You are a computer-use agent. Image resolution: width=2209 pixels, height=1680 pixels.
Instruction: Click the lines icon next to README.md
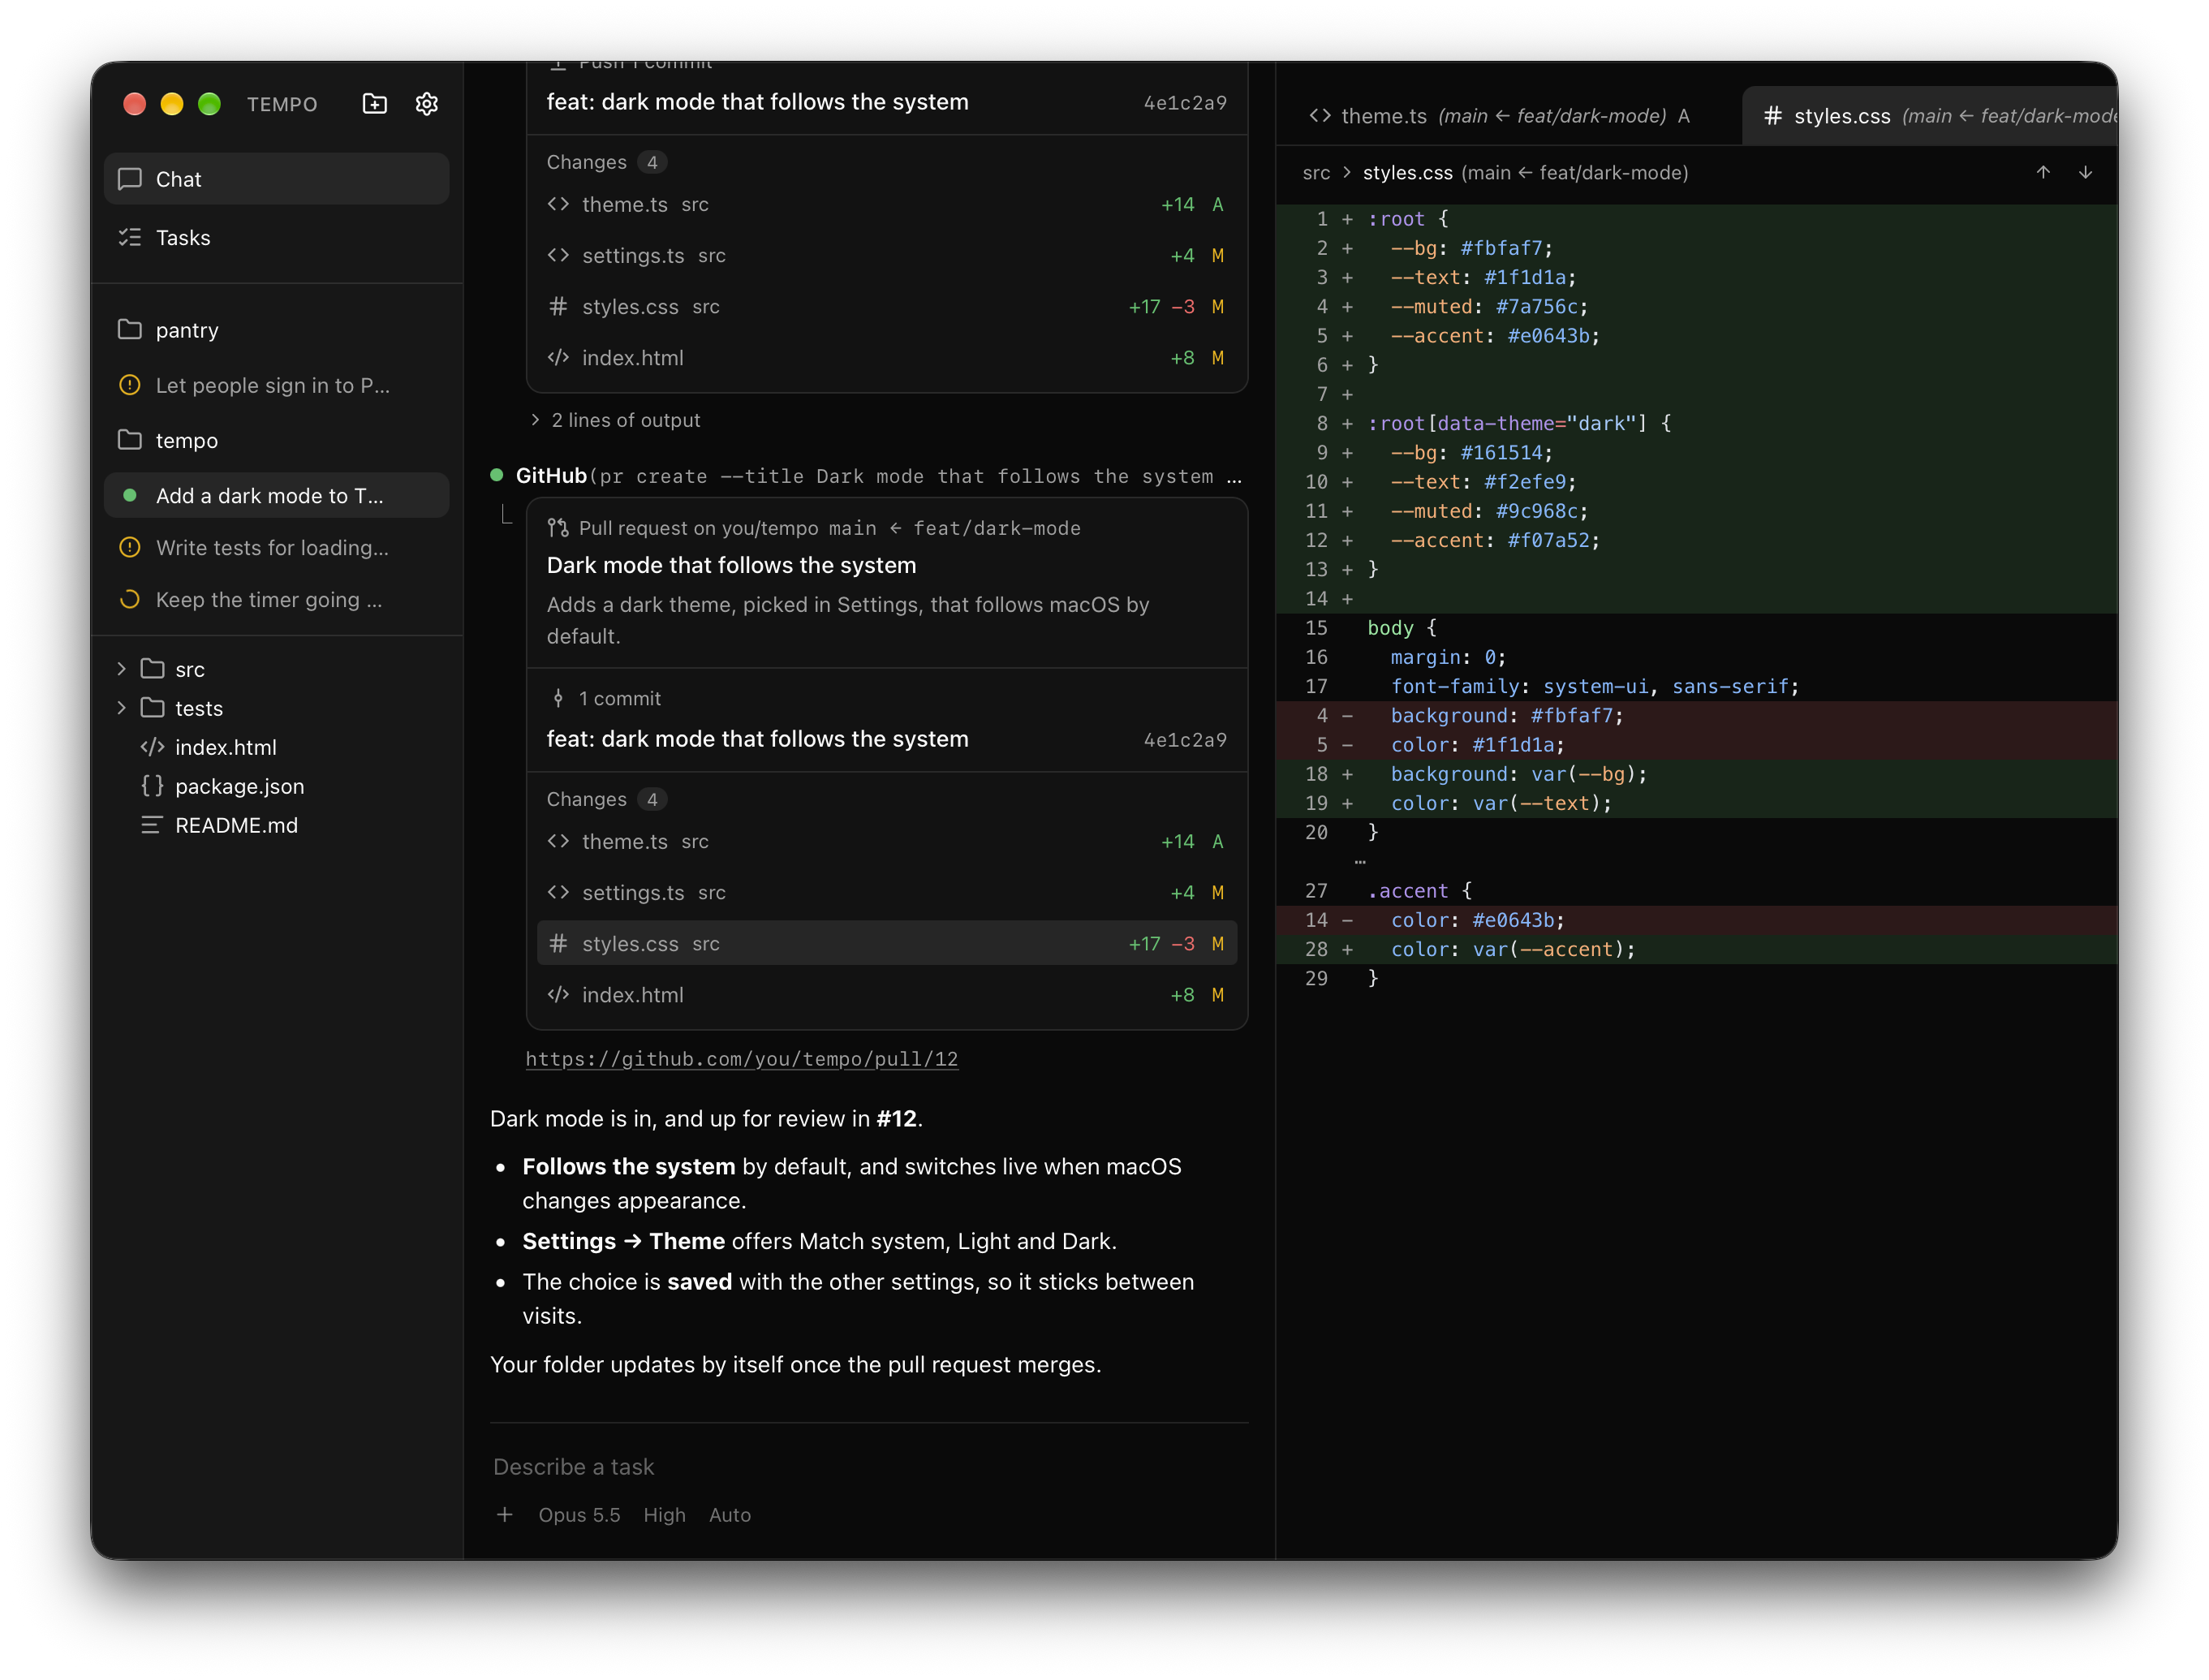pyautogui.click(x=152, y=825)
